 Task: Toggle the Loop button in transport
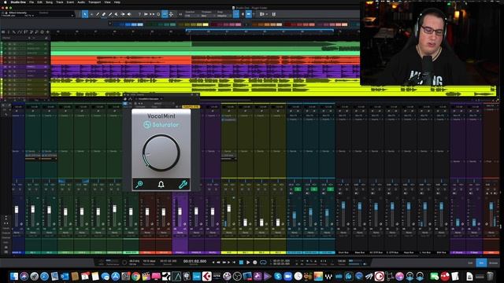[263, 262]
